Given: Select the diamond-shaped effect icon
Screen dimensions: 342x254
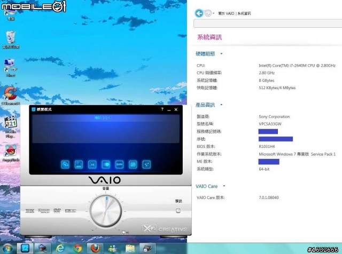Looking at the screenshot, I should point(106,164).
